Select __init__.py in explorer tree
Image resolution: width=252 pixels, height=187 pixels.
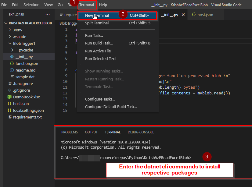24,57
